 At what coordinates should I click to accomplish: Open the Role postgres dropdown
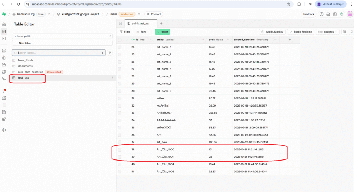tap(327, 32)
